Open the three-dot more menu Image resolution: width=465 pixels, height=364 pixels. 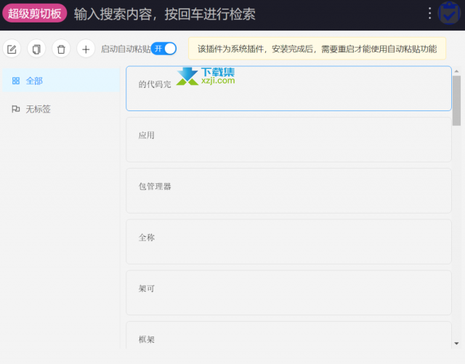click(429, 13)
